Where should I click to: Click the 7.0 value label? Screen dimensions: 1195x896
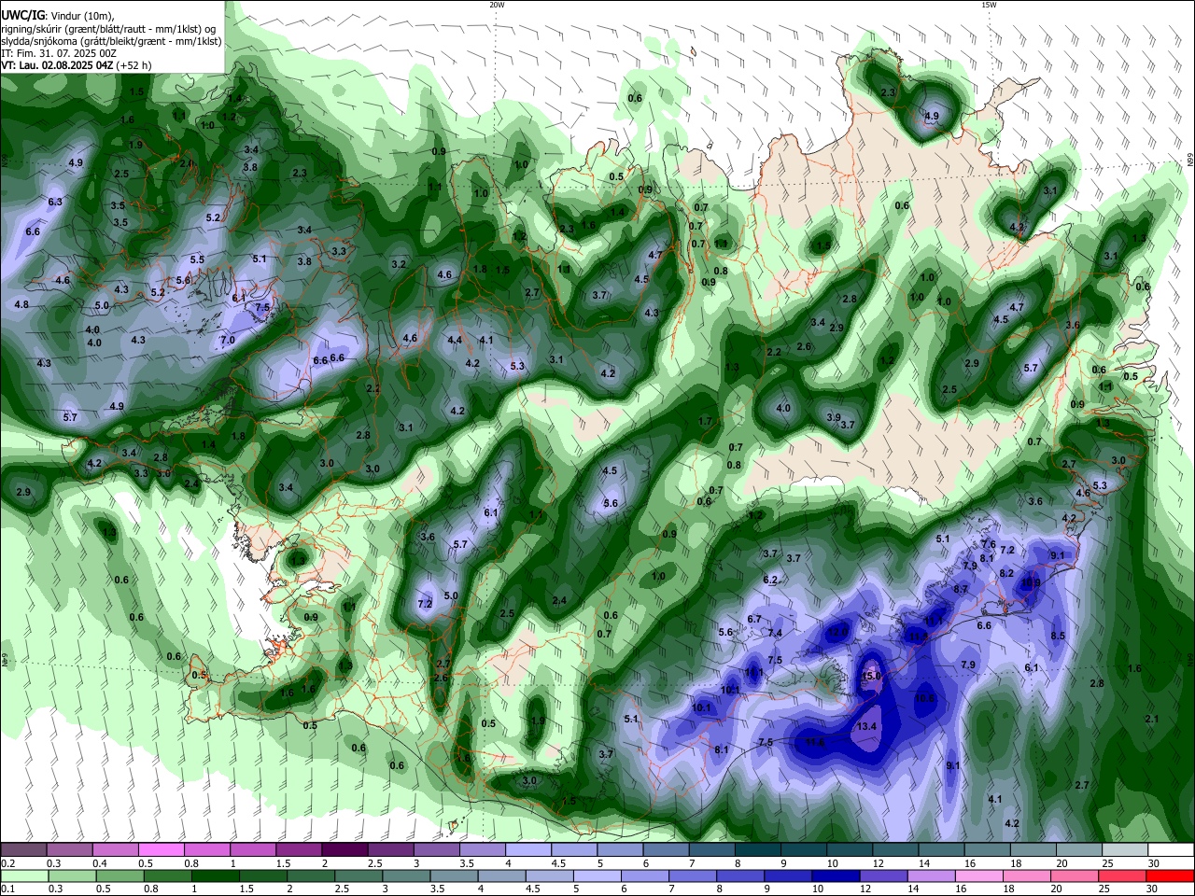228,341
